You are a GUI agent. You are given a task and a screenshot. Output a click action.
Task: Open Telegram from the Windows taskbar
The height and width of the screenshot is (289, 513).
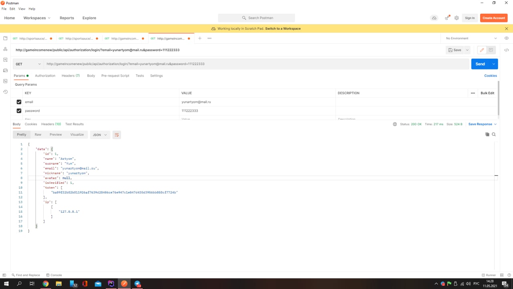click(137, 284)
